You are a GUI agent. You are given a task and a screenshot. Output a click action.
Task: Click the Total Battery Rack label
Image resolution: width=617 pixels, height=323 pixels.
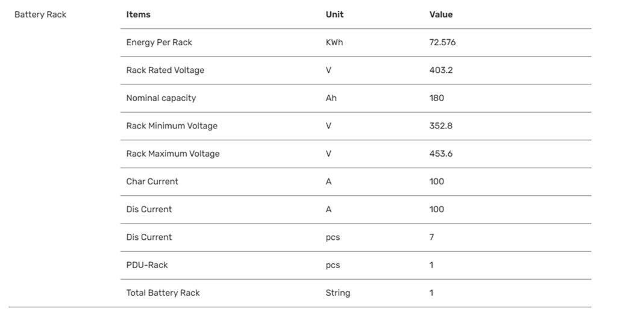(x=163, y=293)
